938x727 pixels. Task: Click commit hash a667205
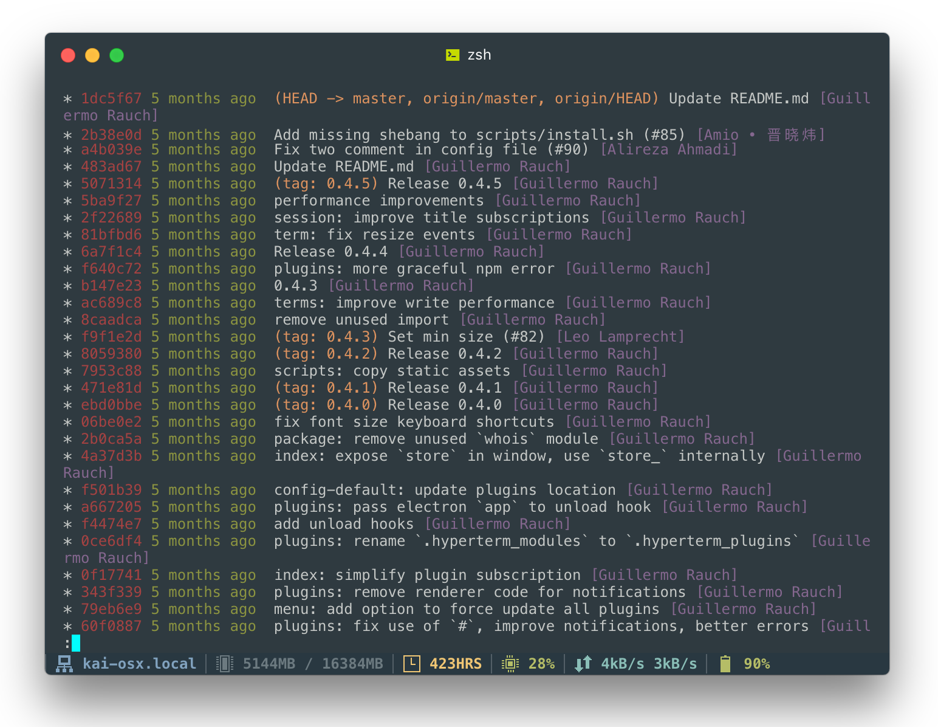[111, 507]
